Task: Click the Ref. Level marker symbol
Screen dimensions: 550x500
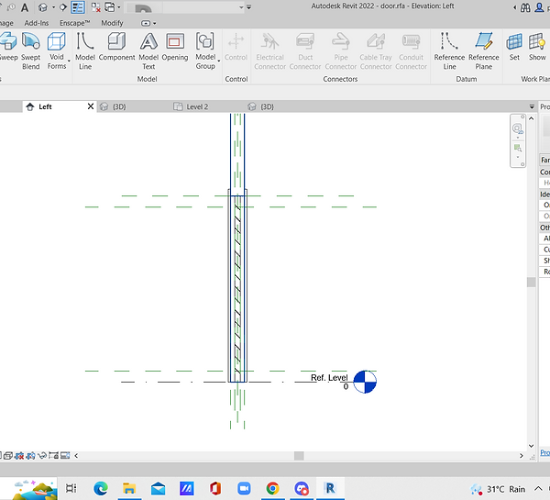Action: (x=365, y=382)
